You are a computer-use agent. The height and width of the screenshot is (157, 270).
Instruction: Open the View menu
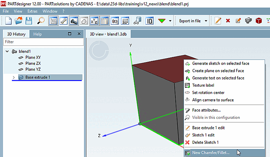[18, 11]
